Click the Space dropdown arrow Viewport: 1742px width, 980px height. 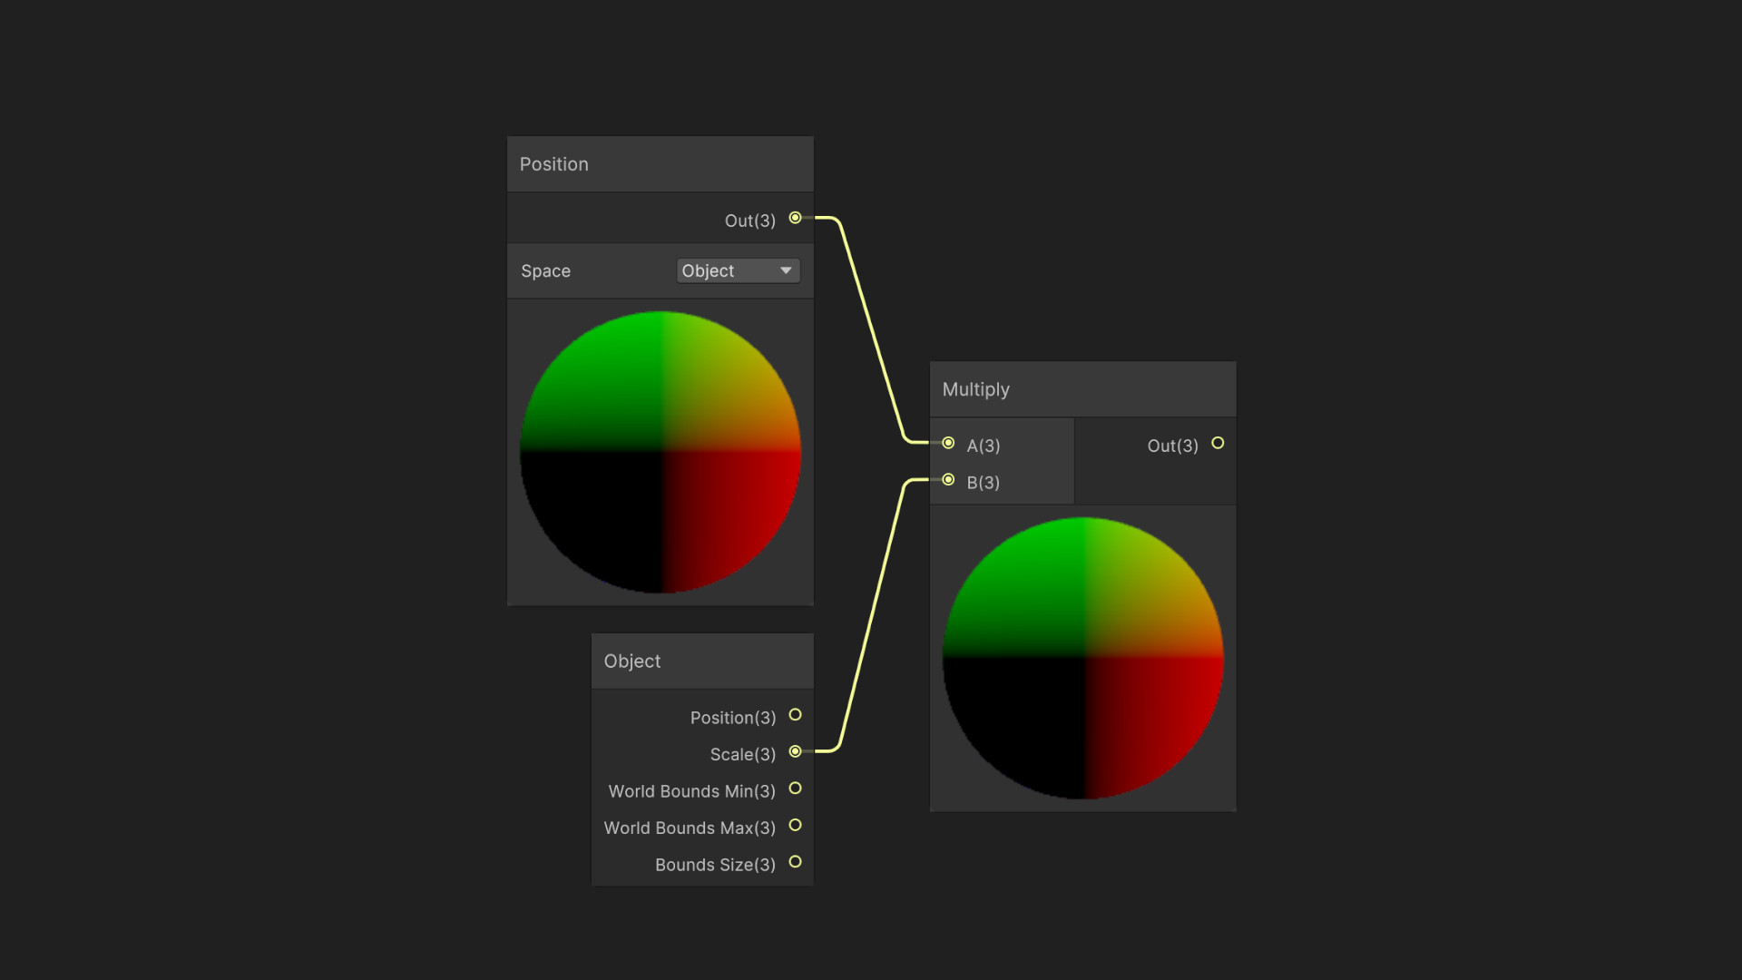click(786, 270)
